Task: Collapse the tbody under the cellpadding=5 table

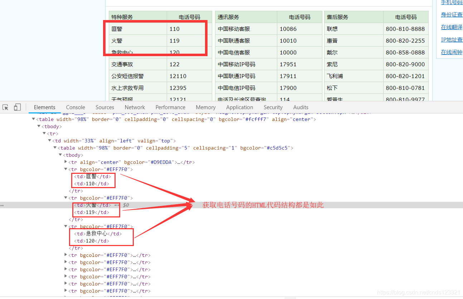Action: (x=60, y=155)
